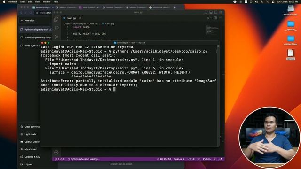The image size is (301, 169).
Task: Select cairo.py file on desktop
Action: (291, 54)
